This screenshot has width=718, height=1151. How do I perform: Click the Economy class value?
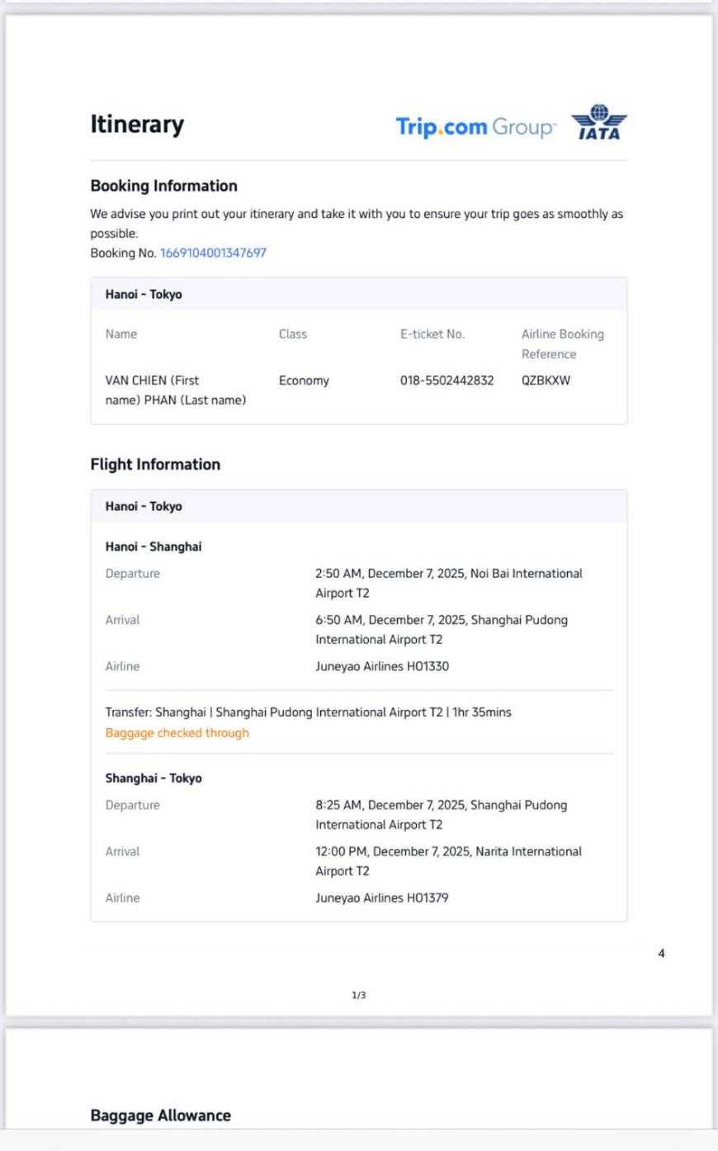[304, 381]
